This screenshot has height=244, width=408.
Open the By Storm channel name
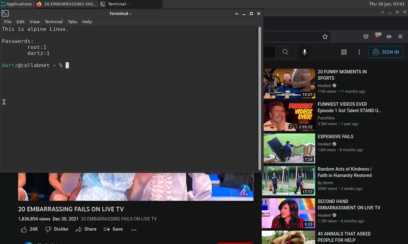325,183
